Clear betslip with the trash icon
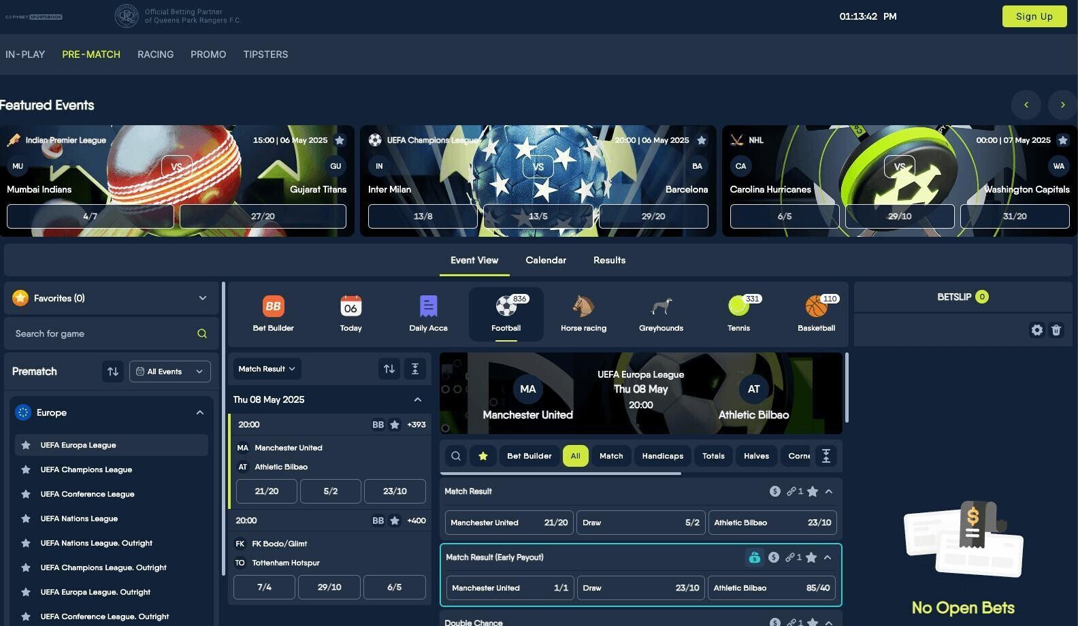Viewport: 1078px width, 626px height. pyautogui.click(x=1056, y=330)
